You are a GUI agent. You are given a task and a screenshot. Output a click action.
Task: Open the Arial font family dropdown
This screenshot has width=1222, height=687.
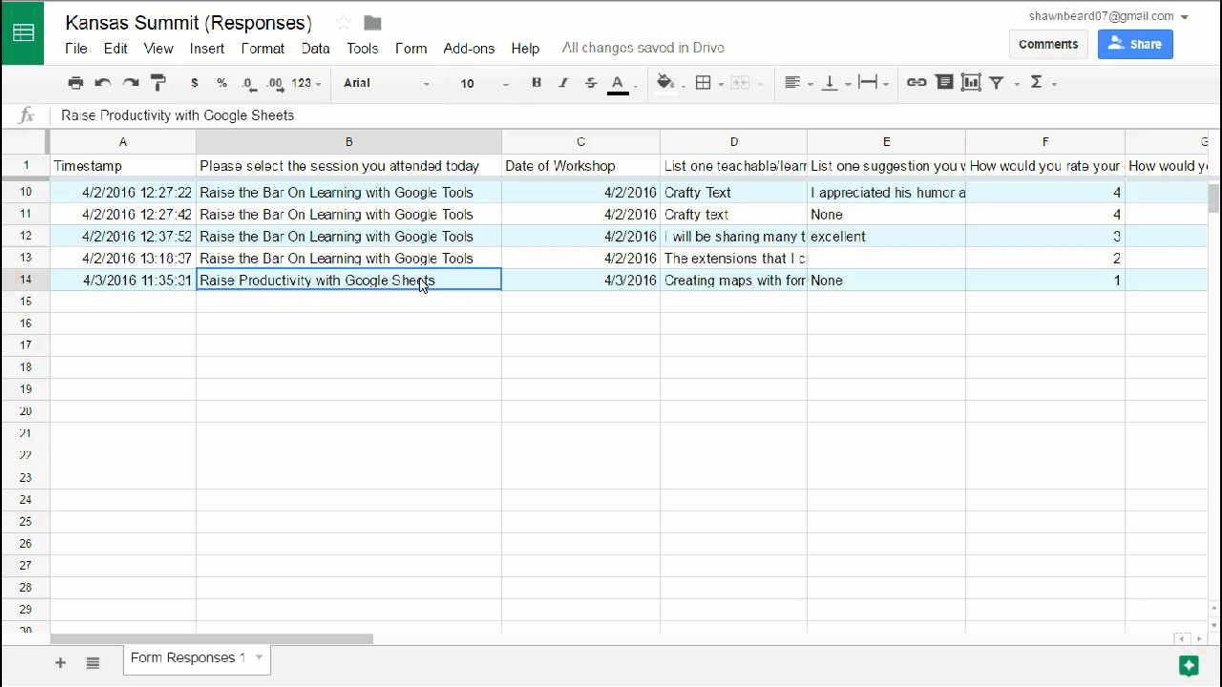pos(387,83)
